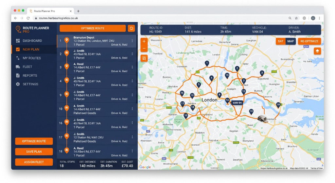The height and width of the screenshot is (183, 335).
Task: Open options menu for stop 10 A. Smith
Action: pyautogui.click(x=132, y=109)
